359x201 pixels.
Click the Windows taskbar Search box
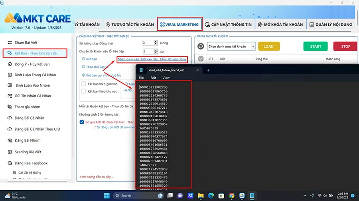(138, 195)
